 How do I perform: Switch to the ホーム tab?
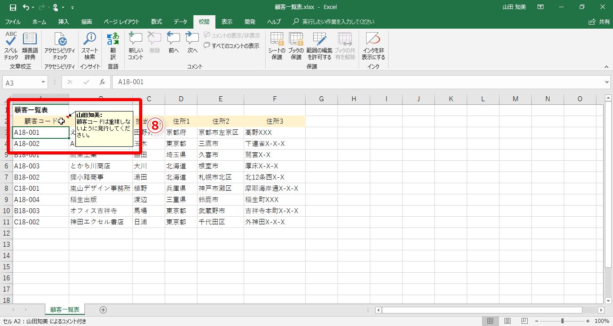39,21
